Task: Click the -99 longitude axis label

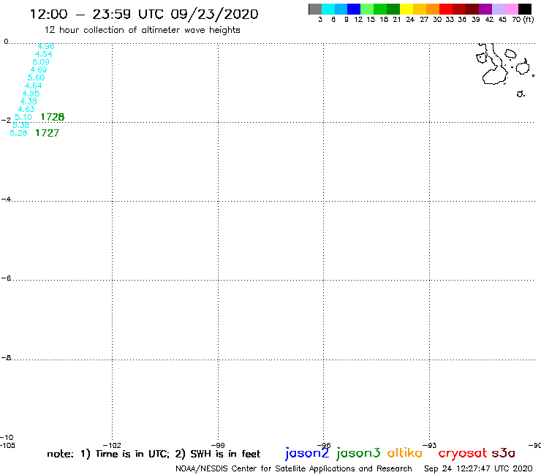Action: [218, 445]
